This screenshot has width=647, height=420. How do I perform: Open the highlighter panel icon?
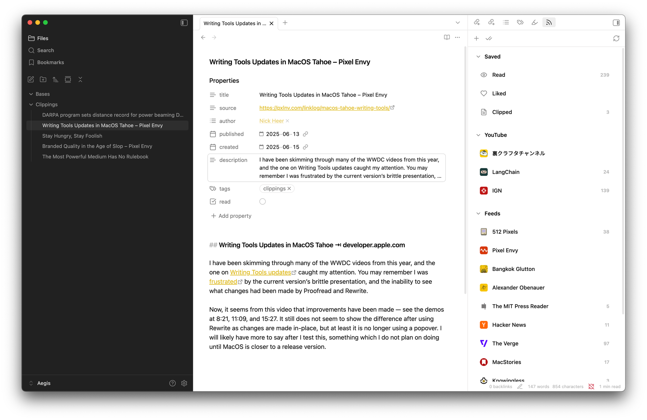point(535,23)
